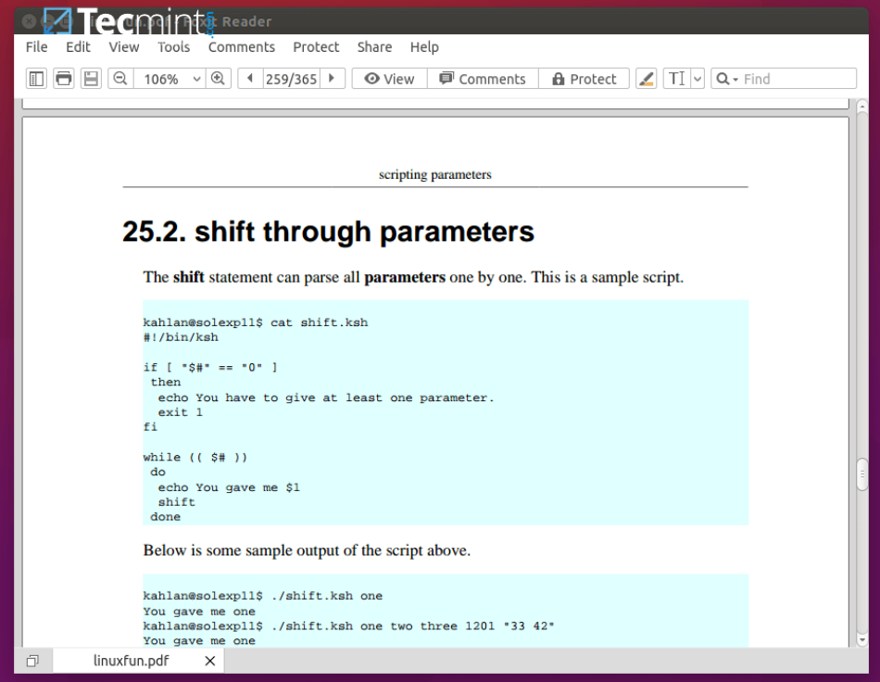
Task: Click the window list icon beside tab
Action: pyautogui.click(x=32, y=661)
